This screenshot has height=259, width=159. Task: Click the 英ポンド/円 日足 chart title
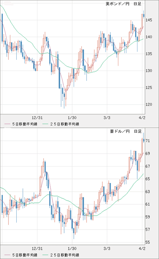coord(124,4)
